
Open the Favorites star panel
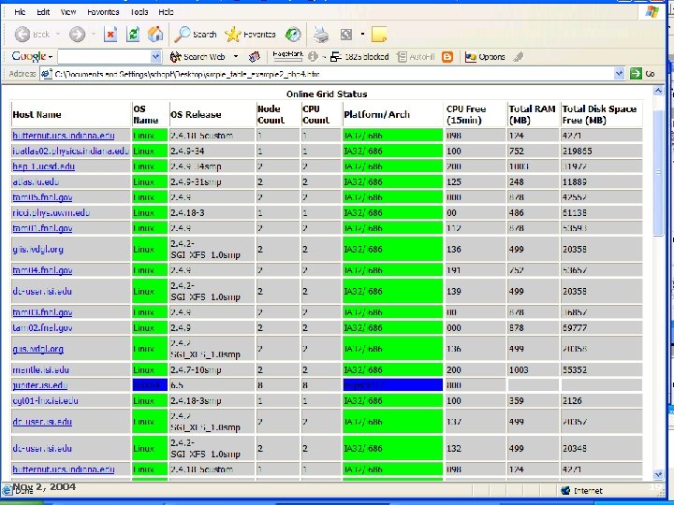250,35
